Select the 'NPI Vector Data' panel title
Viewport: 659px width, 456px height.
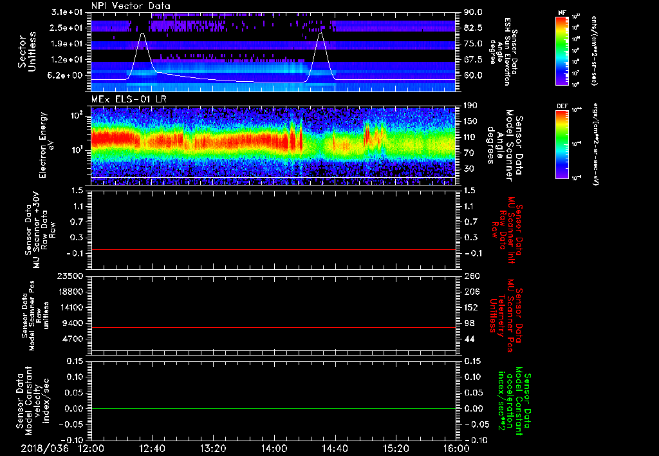(x=131, y=6)
